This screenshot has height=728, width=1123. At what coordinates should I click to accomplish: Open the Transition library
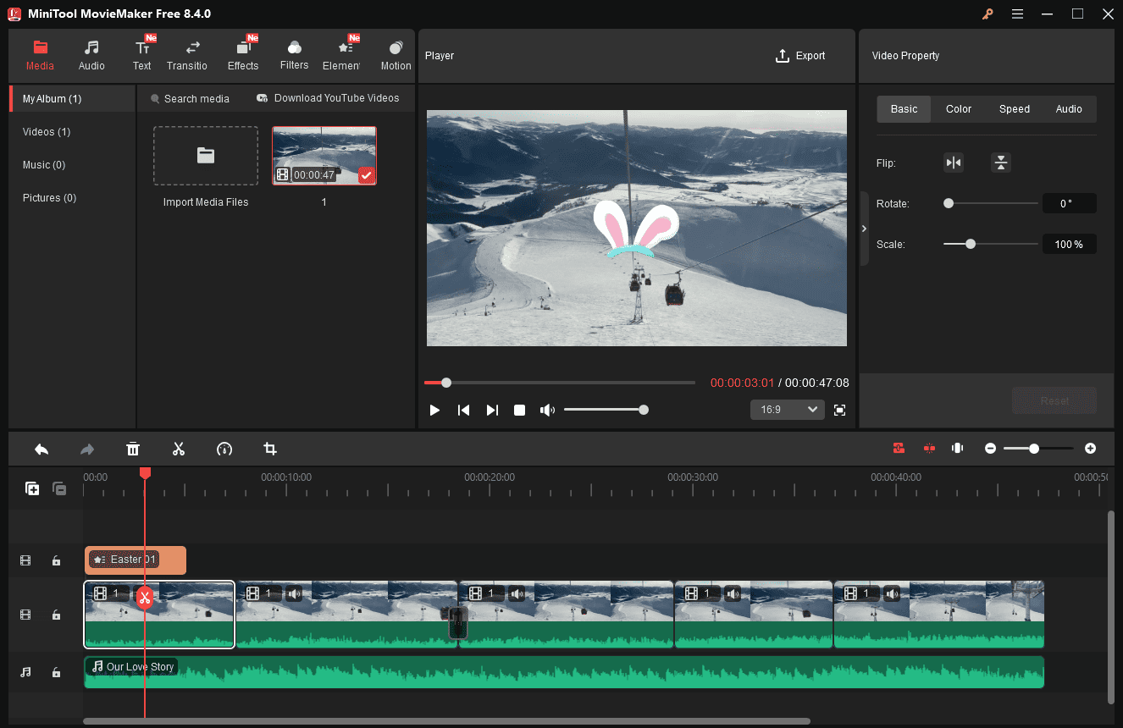point(187,55)
